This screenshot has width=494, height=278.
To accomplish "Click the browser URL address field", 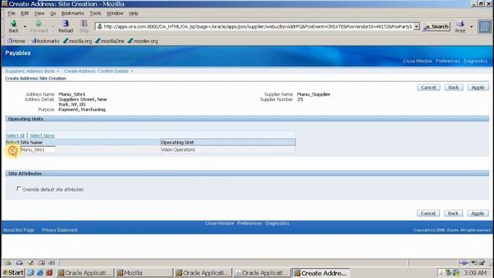I will (x=254, y=27).
